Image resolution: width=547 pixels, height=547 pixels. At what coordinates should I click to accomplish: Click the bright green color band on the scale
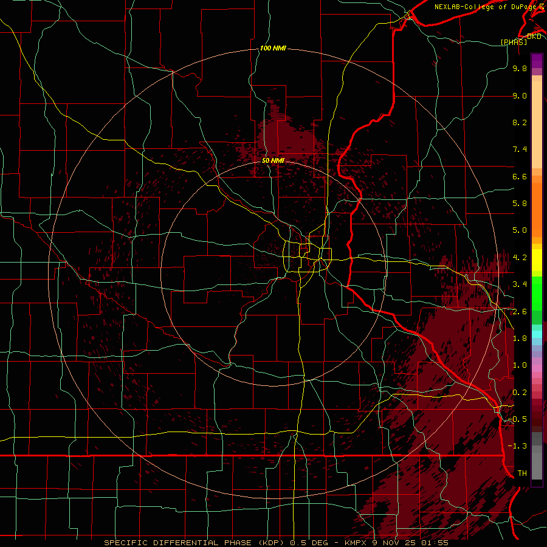(x=537, y=294)
